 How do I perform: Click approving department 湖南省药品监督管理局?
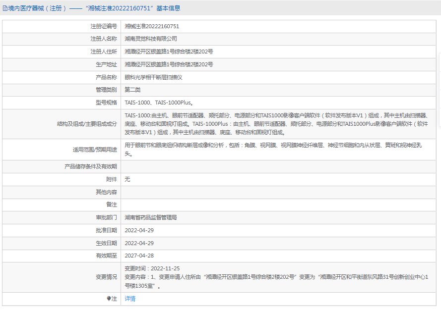pos(151,217)
